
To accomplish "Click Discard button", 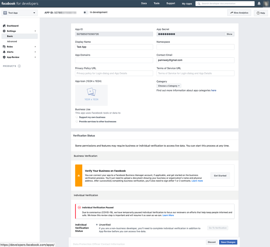I will [212, 242].
